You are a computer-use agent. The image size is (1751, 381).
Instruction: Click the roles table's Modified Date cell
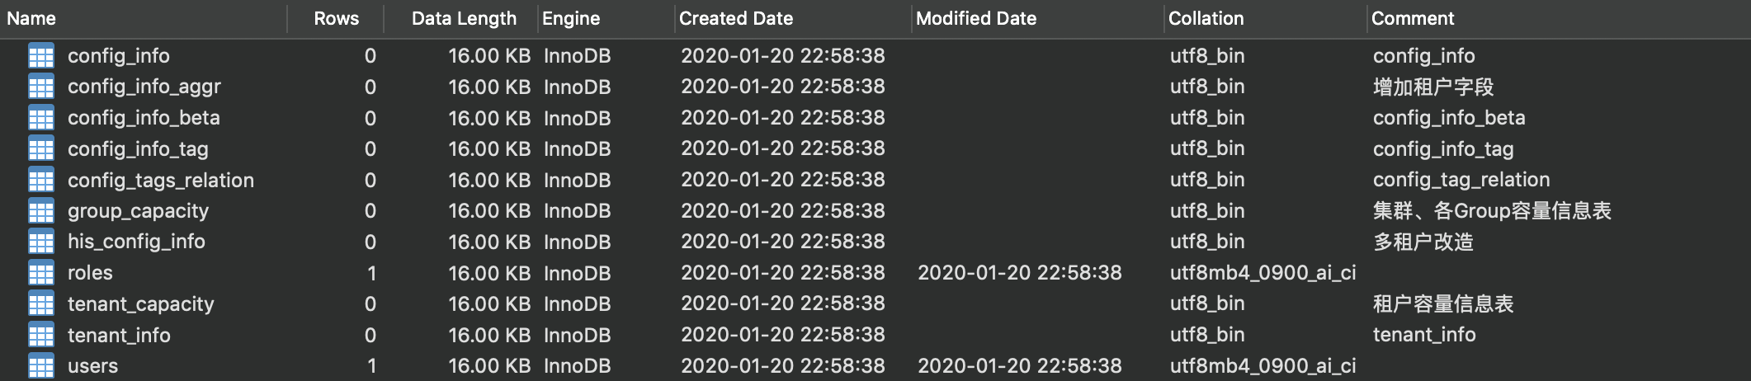(1019, 273)
